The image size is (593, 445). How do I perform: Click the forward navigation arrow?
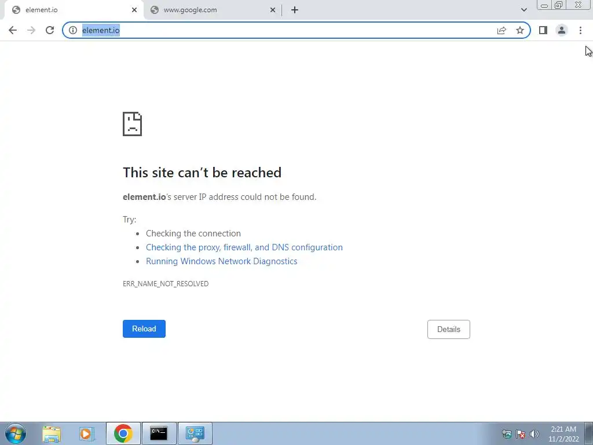click(31, 30)
